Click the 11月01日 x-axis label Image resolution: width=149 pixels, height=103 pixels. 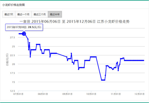(x=116, y=94)
